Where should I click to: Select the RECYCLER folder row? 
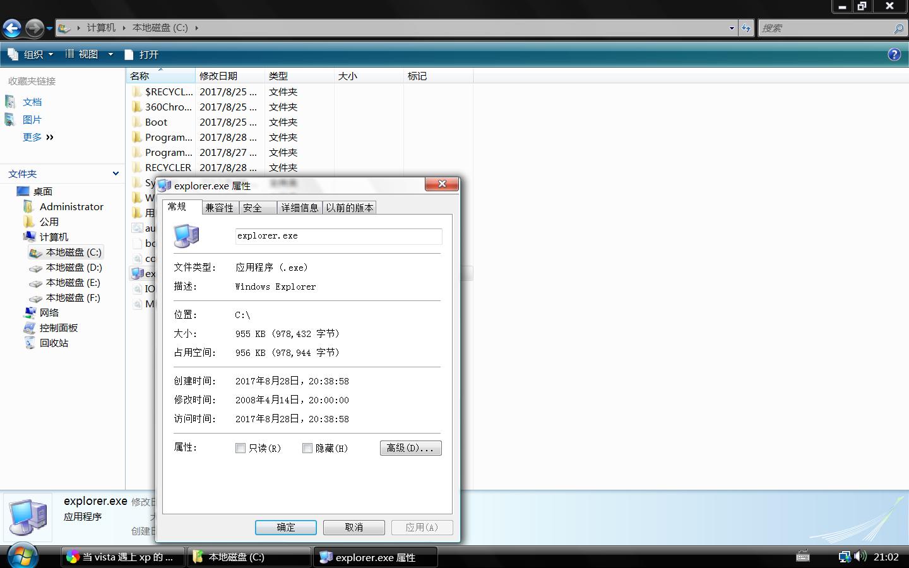[300, 167]
